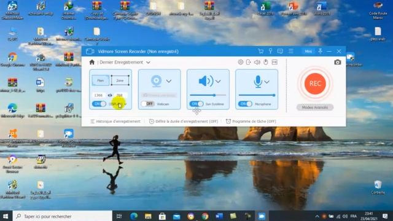Open Modes Avancés in Vidmore
This screenshot has width=393, height=221.
tap(315, 107)
